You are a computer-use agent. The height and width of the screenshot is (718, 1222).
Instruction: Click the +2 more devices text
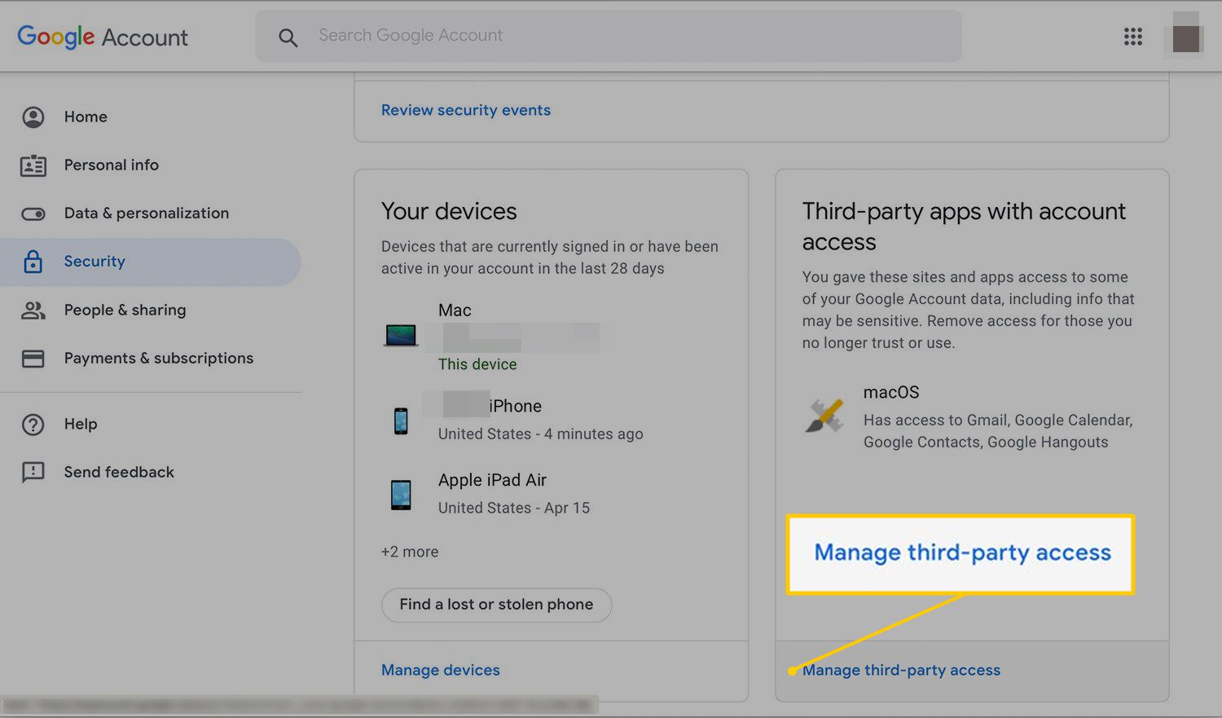[410, 552]
